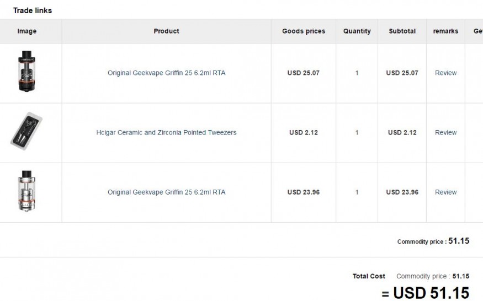The height and width of the screenshot is (301, 483).
Task: Click the black Geekvape Griffin product image
Action: pos(26,71)
